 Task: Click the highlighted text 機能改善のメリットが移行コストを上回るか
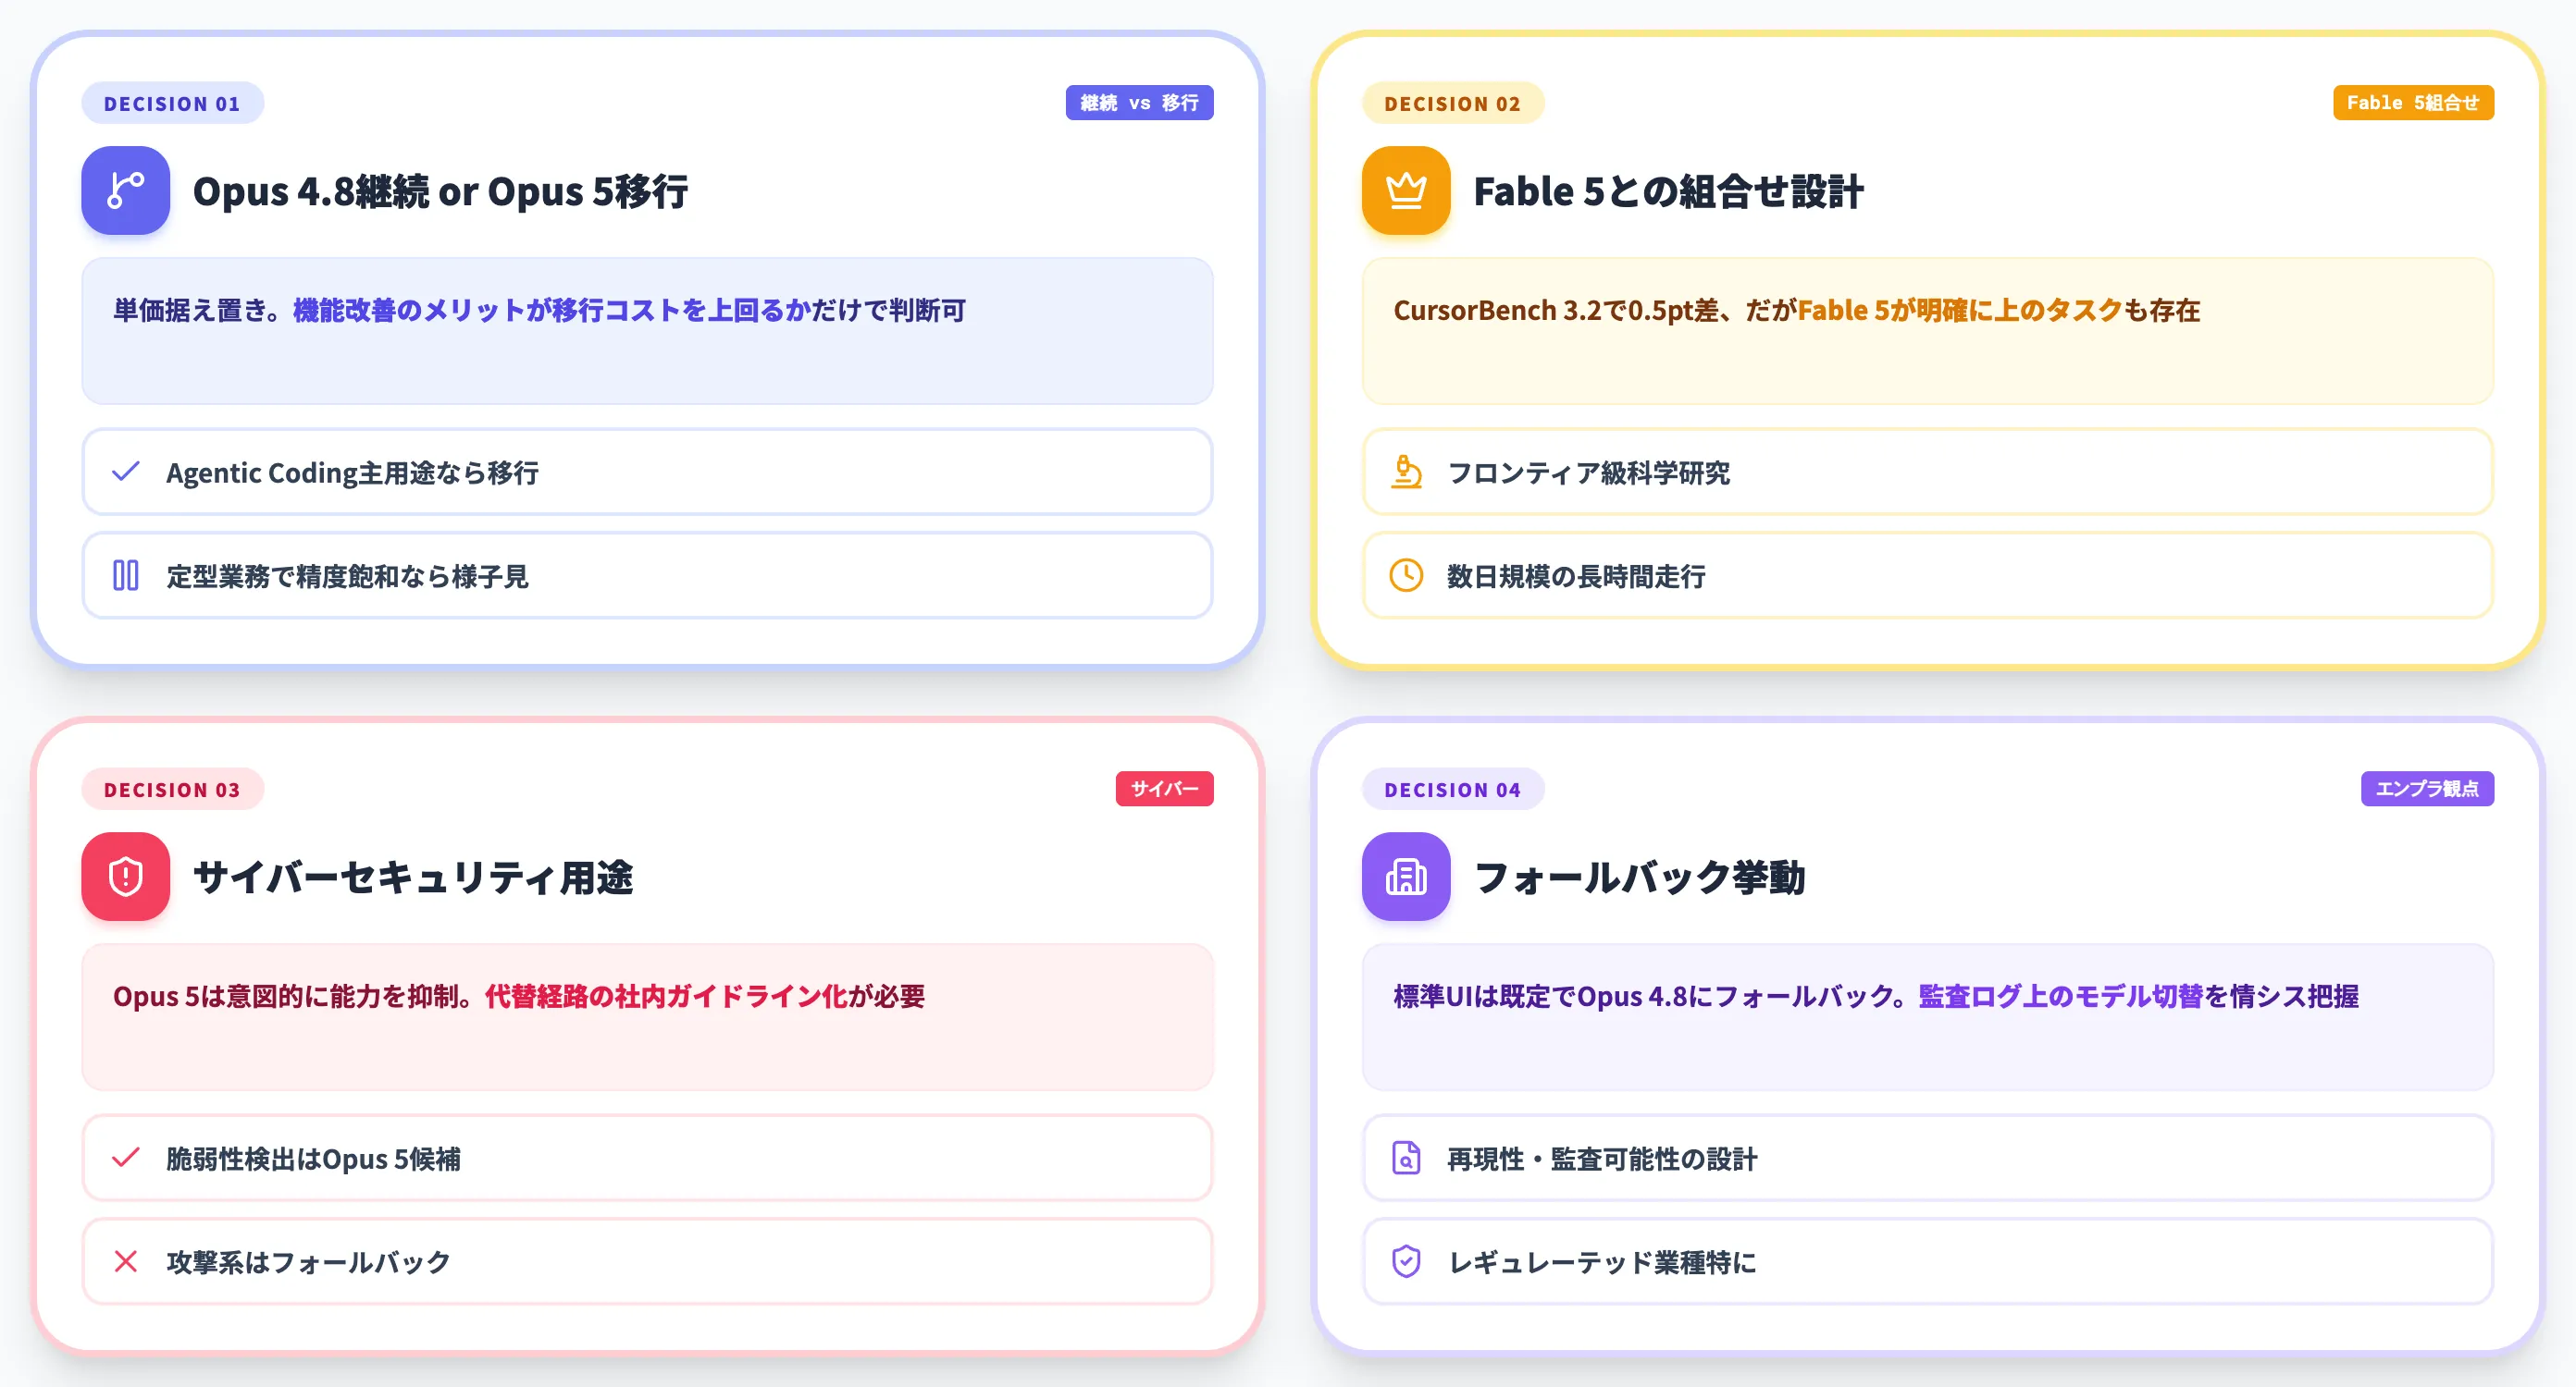point(551,311)
